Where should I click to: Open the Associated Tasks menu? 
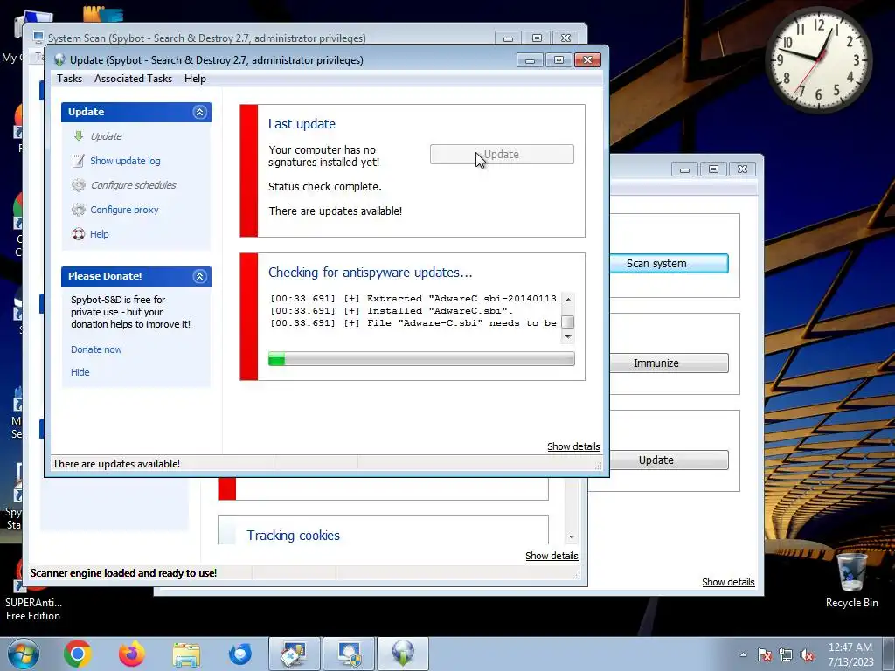pyautogui.click(x=133, y=79)
